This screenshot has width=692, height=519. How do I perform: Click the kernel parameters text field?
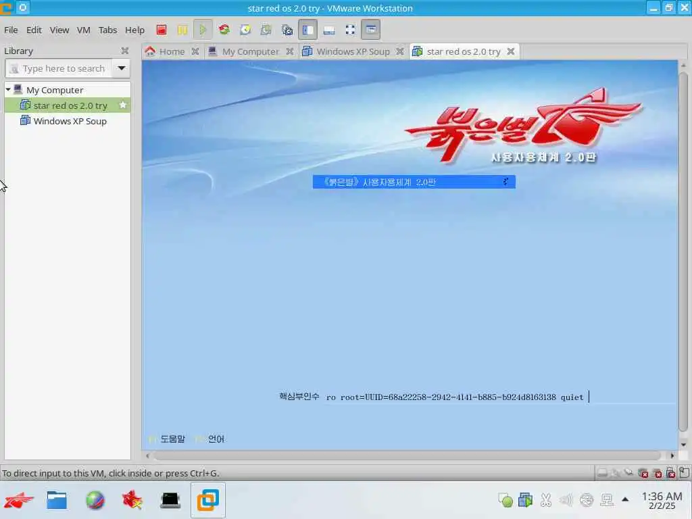click(x=500, y=397)
